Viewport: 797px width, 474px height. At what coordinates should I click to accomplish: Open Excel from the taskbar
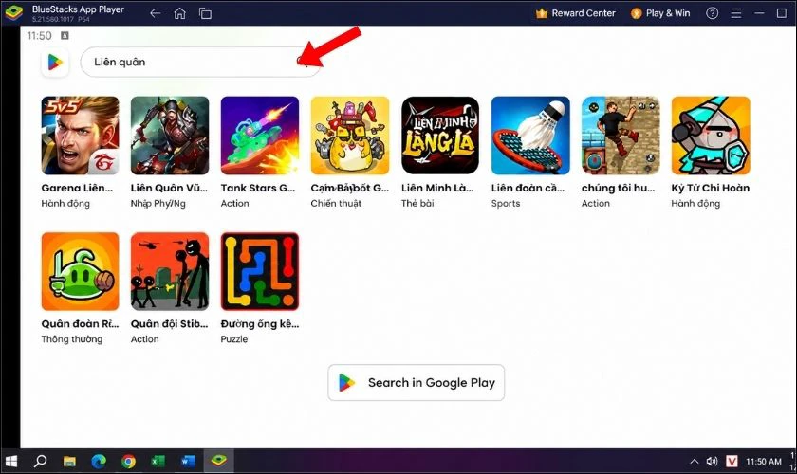tap(158, 461)
